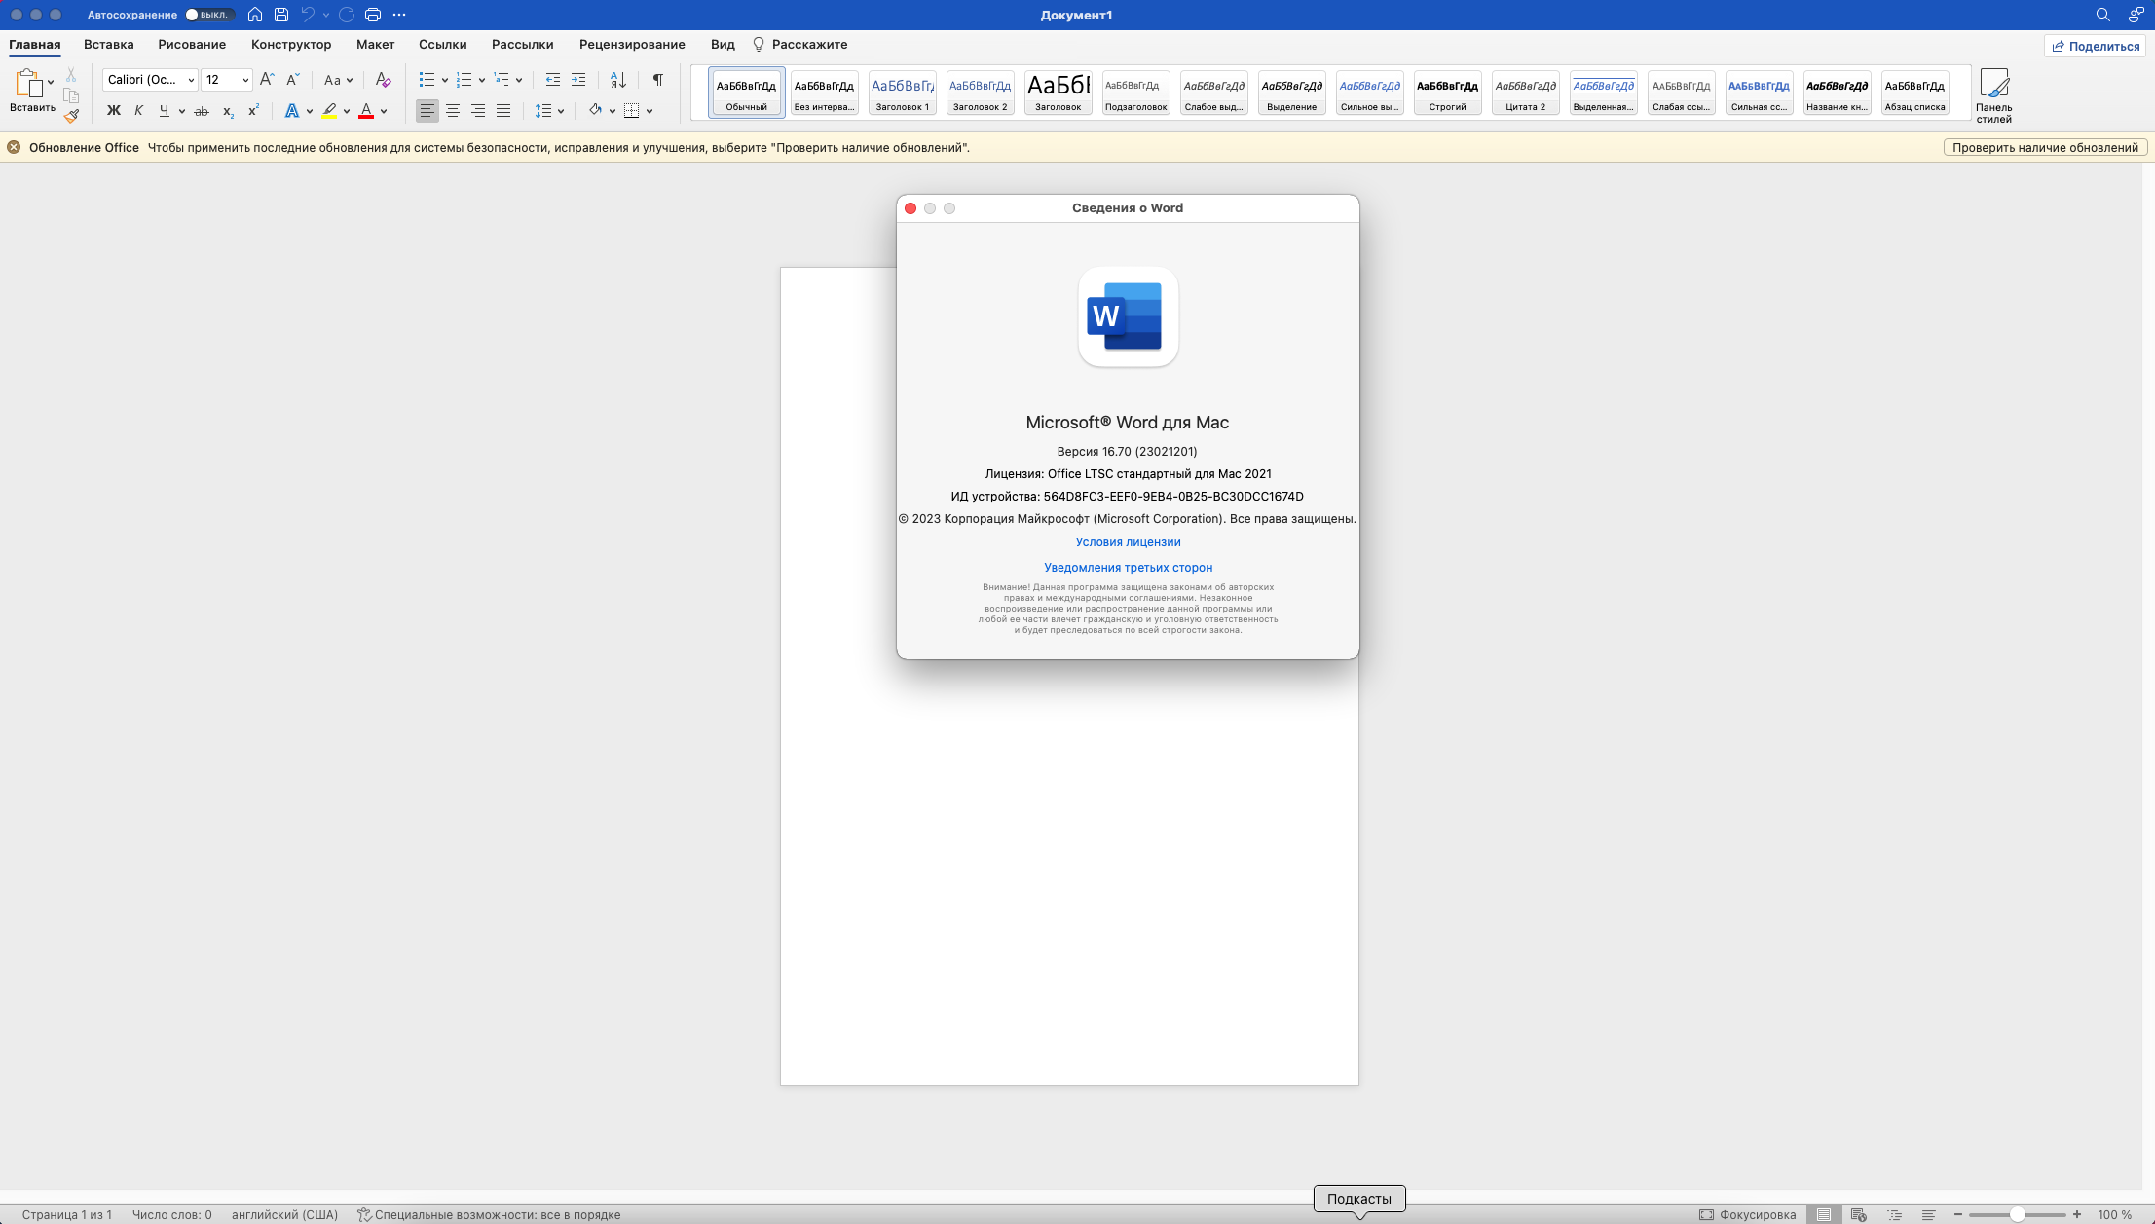Screen dimensions: 2155x1224
Task: Click the format painter brush icon
Action: 71,116
